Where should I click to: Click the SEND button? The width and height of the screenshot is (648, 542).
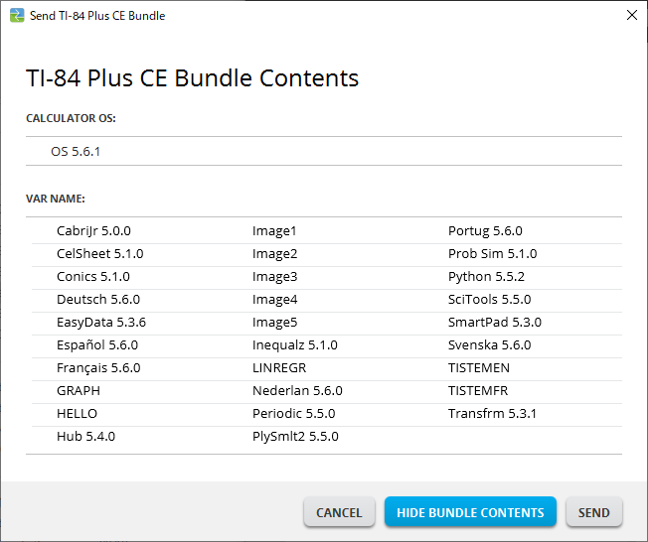point(594,512)
